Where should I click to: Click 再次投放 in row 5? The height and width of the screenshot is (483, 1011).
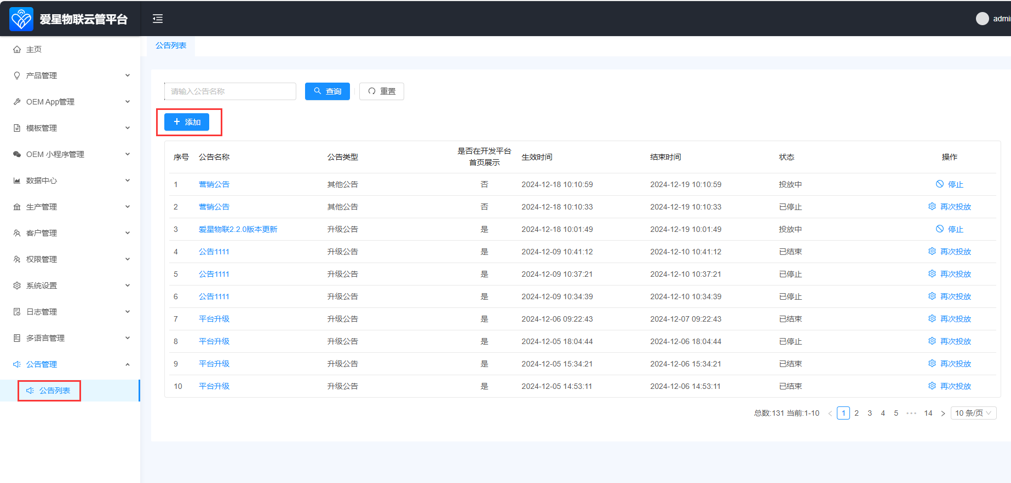(x=956, y=274)
